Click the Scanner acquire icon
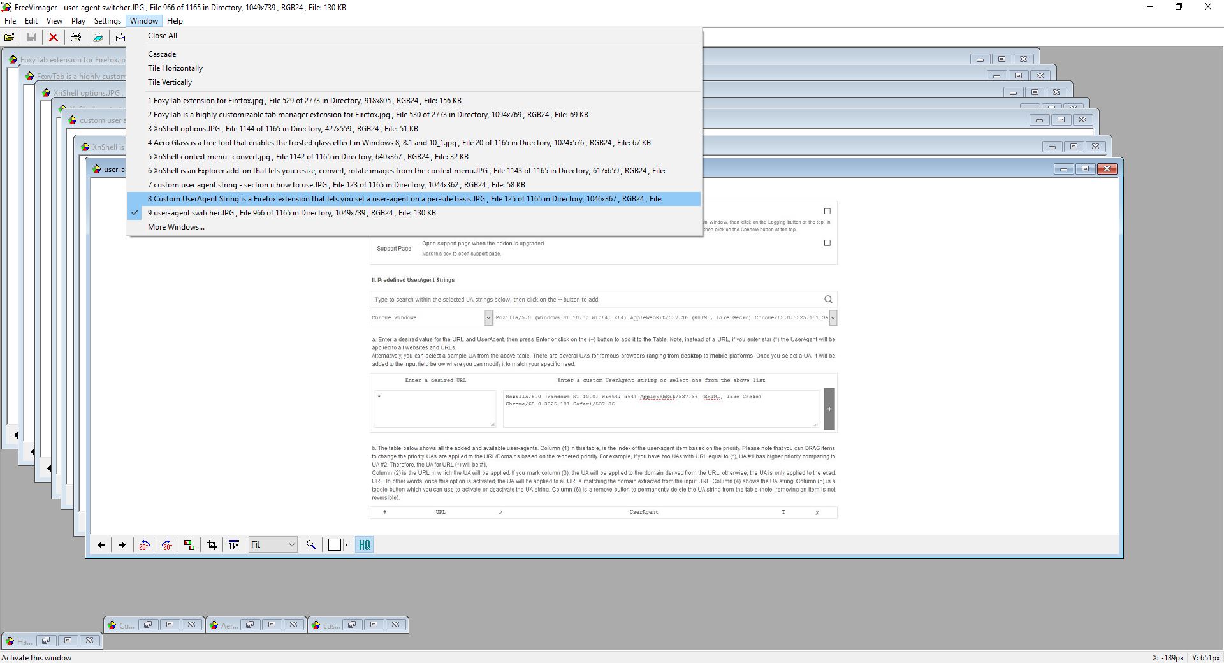Viewport: 1224px width, 663px height. pyautogui.click(x=98, y=37)
